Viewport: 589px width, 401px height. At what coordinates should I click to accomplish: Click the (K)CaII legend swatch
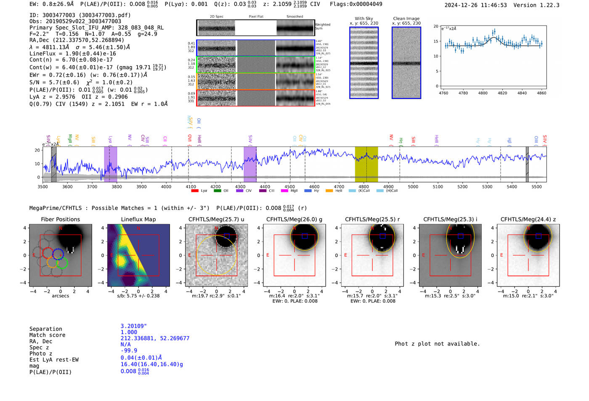[352, 191]
